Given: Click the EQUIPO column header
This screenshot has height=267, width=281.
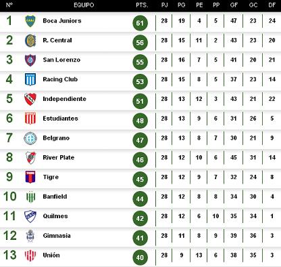Looking at the screenshot, I should (x=84, y=5).
